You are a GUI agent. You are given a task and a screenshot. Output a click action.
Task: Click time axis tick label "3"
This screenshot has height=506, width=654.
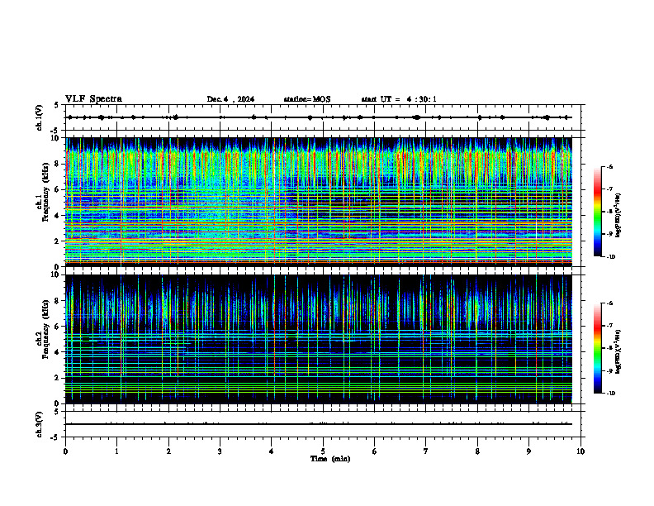pos(220,451)
